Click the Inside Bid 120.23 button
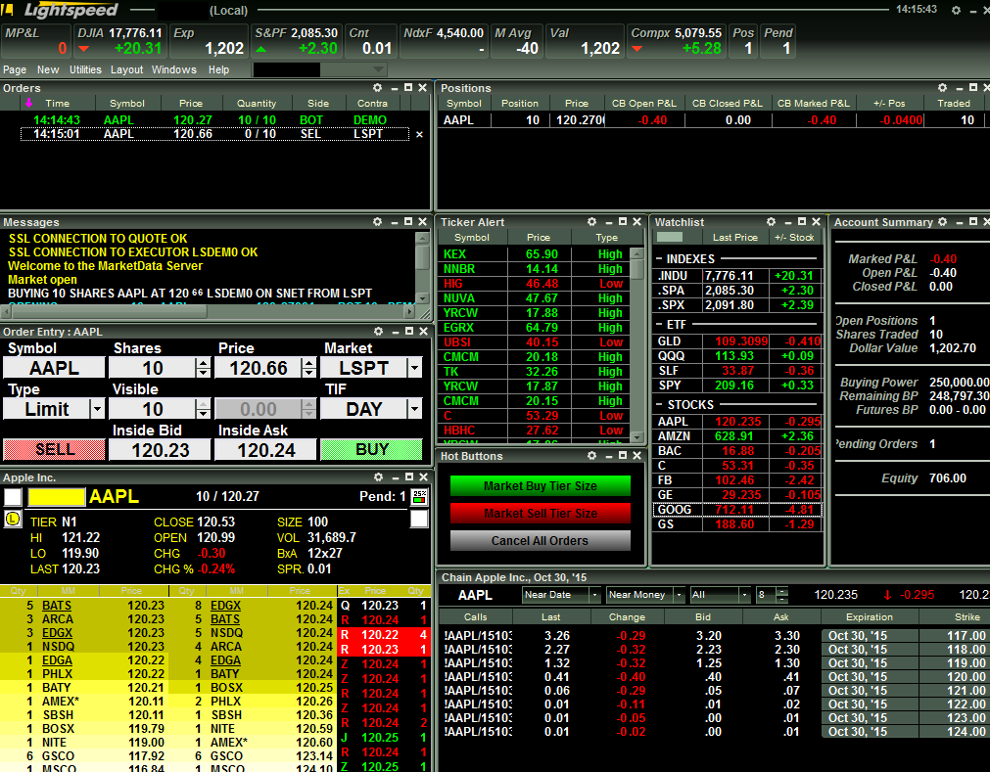The image size is (990, 772). 160,450
